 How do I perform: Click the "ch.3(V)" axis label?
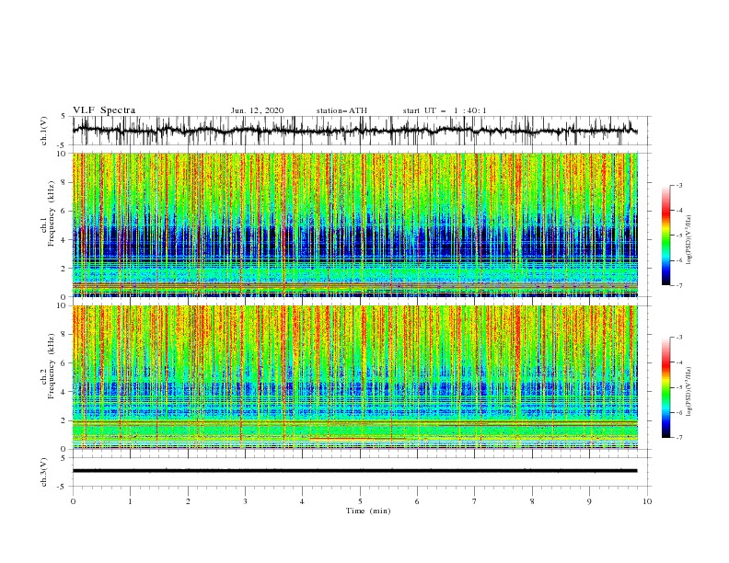click(44, 472)
